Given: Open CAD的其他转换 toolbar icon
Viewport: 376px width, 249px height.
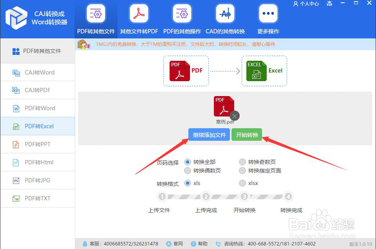Looking at the screenshot, I should point(225,13).
